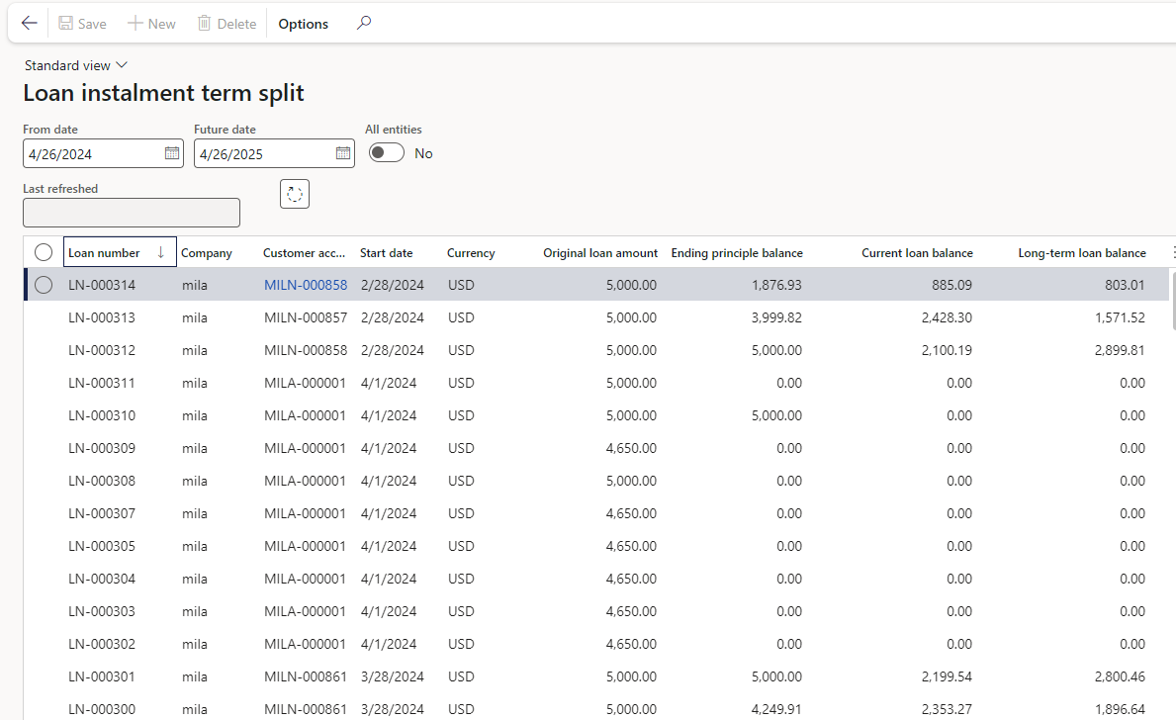Select loan number LN-000304 cell
Viewport: 1176px width, 720px height.
point(102,579)
